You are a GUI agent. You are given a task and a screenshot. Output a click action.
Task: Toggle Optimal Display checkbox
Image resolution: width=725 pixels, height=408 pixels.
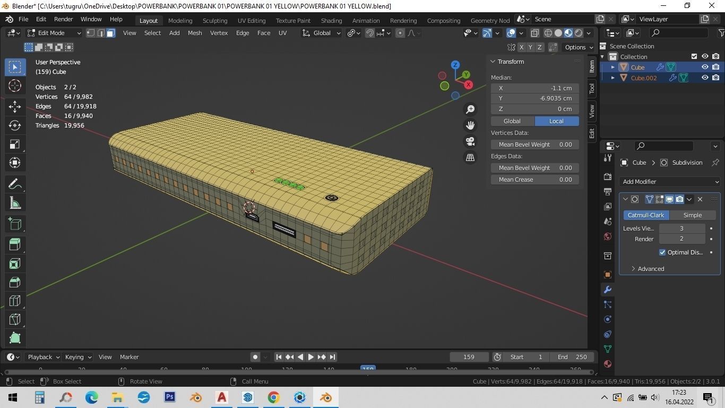pyautogui.click(x=662, y=252)
